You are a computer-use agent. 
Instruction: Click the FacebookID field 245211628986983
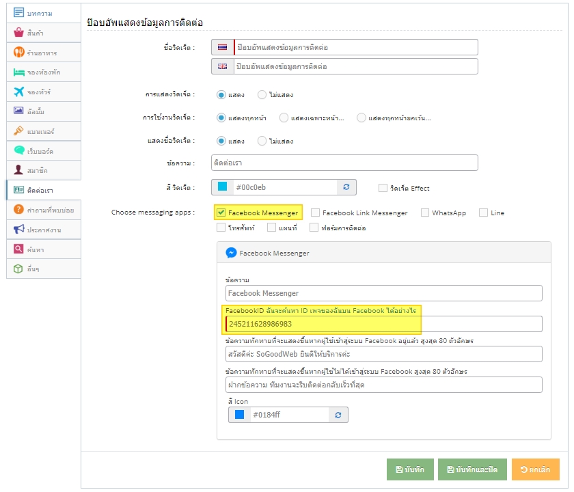pyautogui.click(x=383, y=324)
